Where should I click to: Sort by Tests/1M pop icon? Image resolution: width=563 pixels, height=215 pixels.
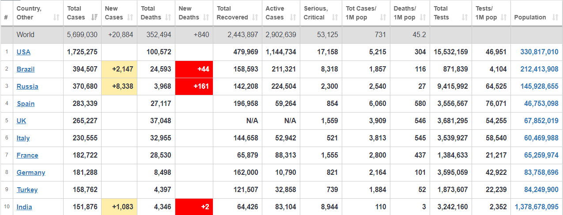[503, 17]
